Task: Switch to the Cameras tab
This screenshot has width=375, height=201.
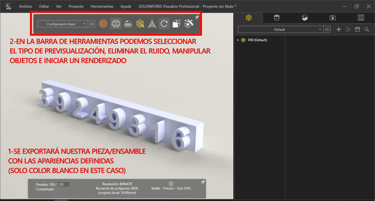Action: 333,18
